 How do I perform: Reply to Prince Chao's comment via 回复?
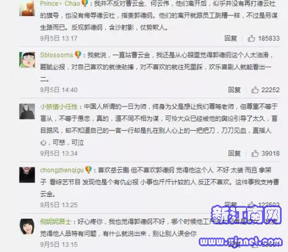(230, 39)
